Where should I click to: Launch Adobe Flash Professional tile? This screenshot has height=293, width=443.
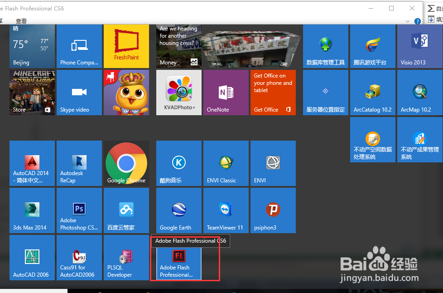179,264
